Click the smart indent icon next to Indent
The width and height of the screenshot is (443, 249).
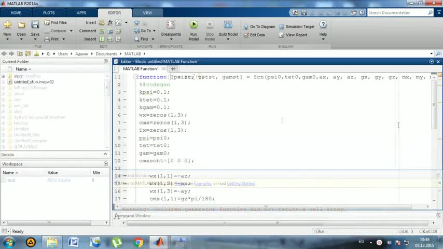[102, 39]
